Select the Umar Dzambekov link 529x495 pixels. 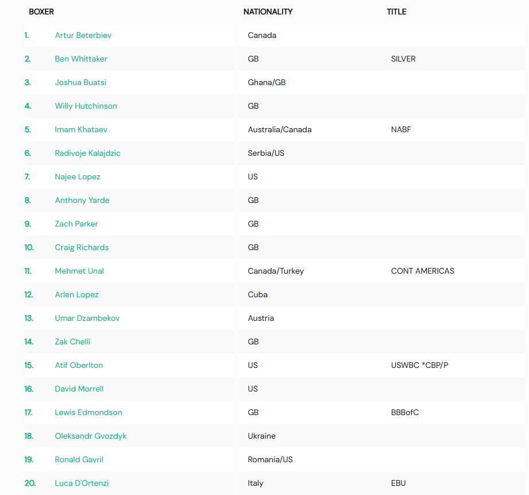pyautogui.click(x=87, y=318)
